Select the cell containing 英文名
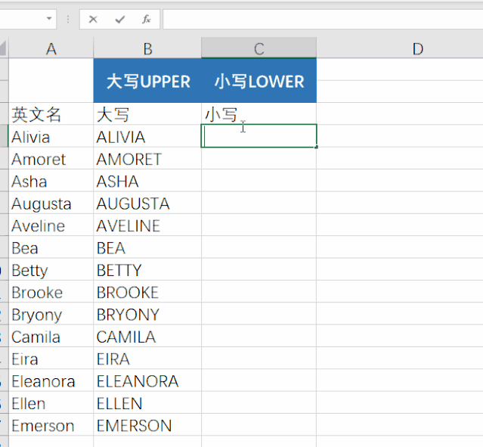The image size is (483, 447). coord(51,113)
